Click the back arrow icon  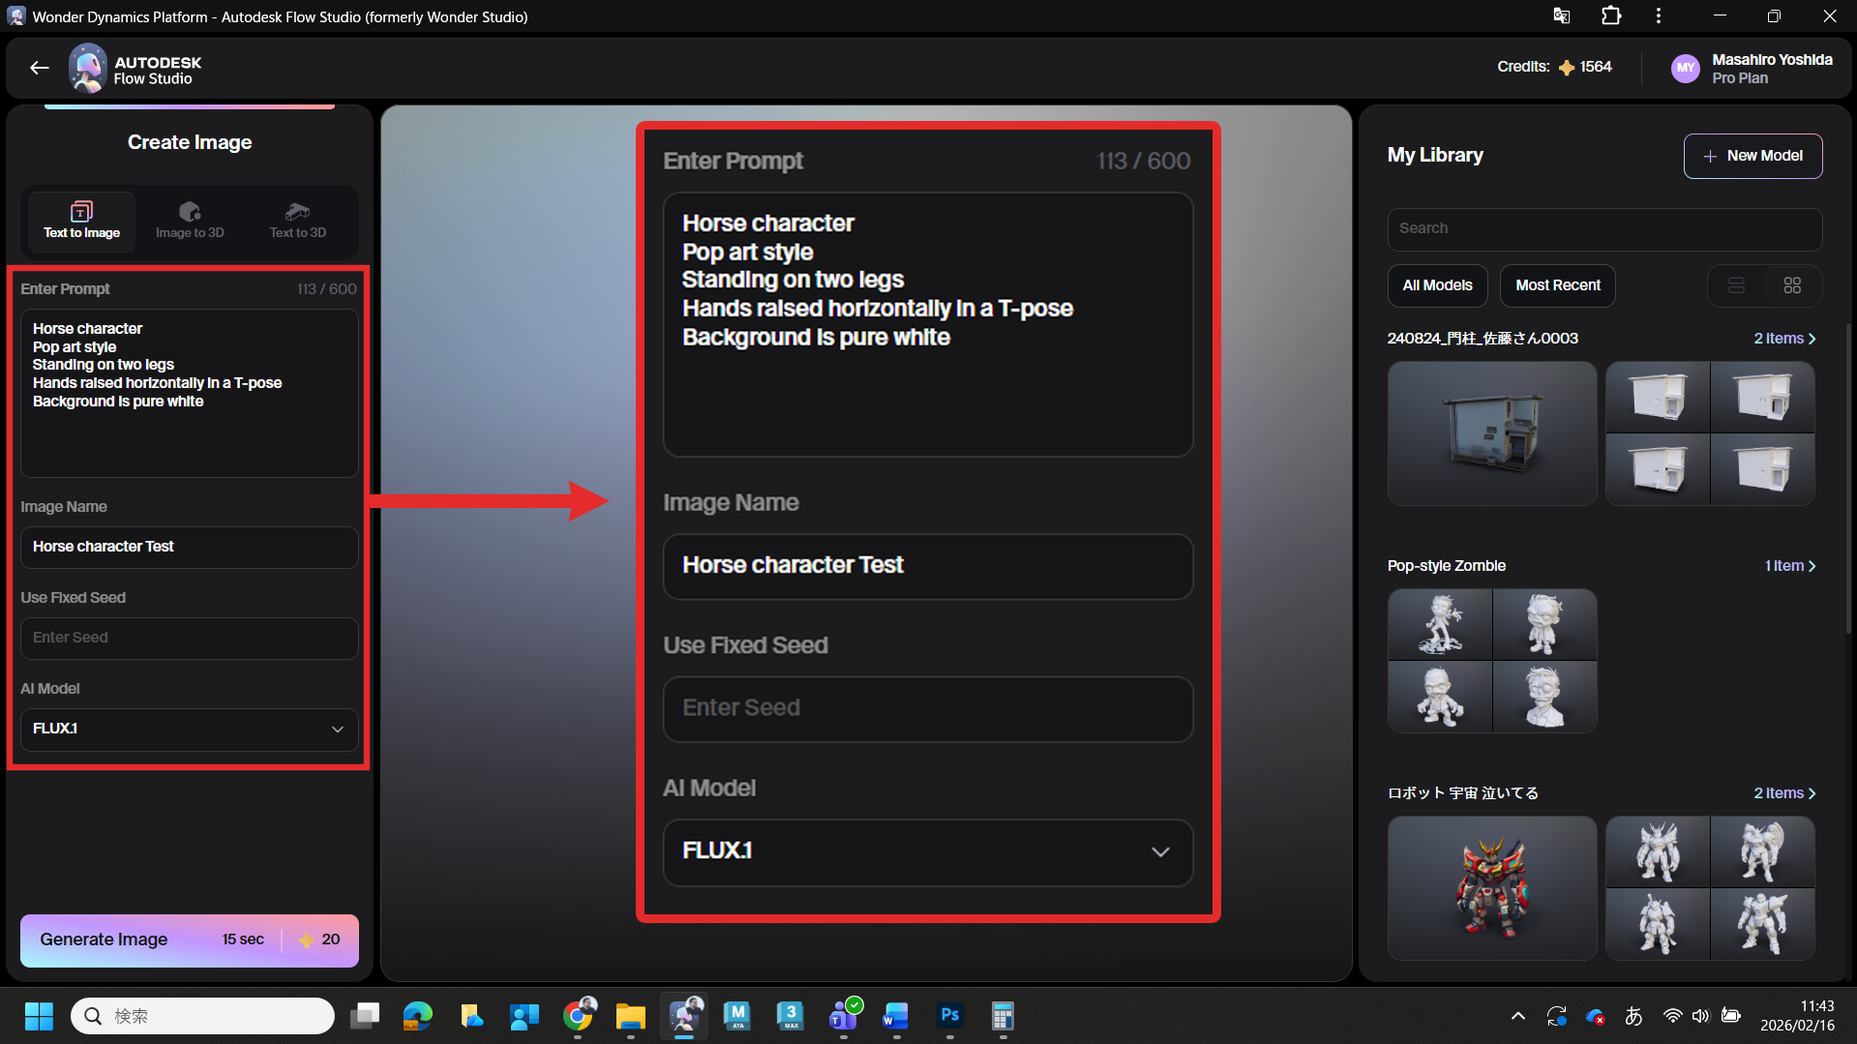coord(39,68)
